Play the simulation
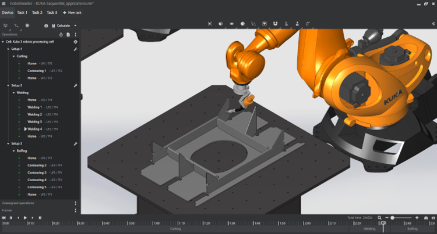Image resolution: width=437 pixels, height=234 pixels. click(x=26, y=218)
